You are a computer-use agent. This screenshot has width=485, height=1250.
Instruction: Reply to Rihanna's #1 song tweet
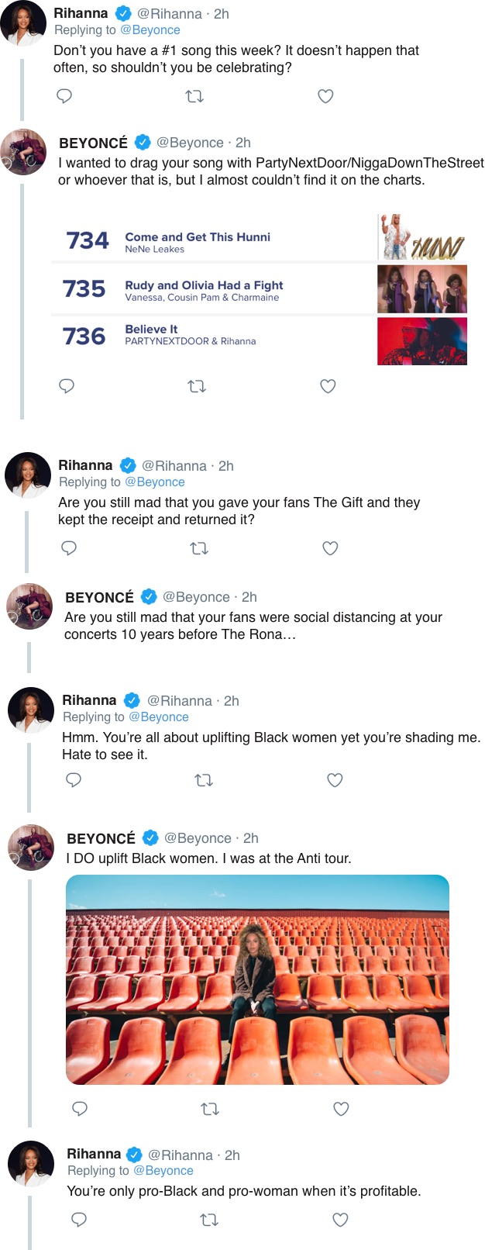point(65,96)
